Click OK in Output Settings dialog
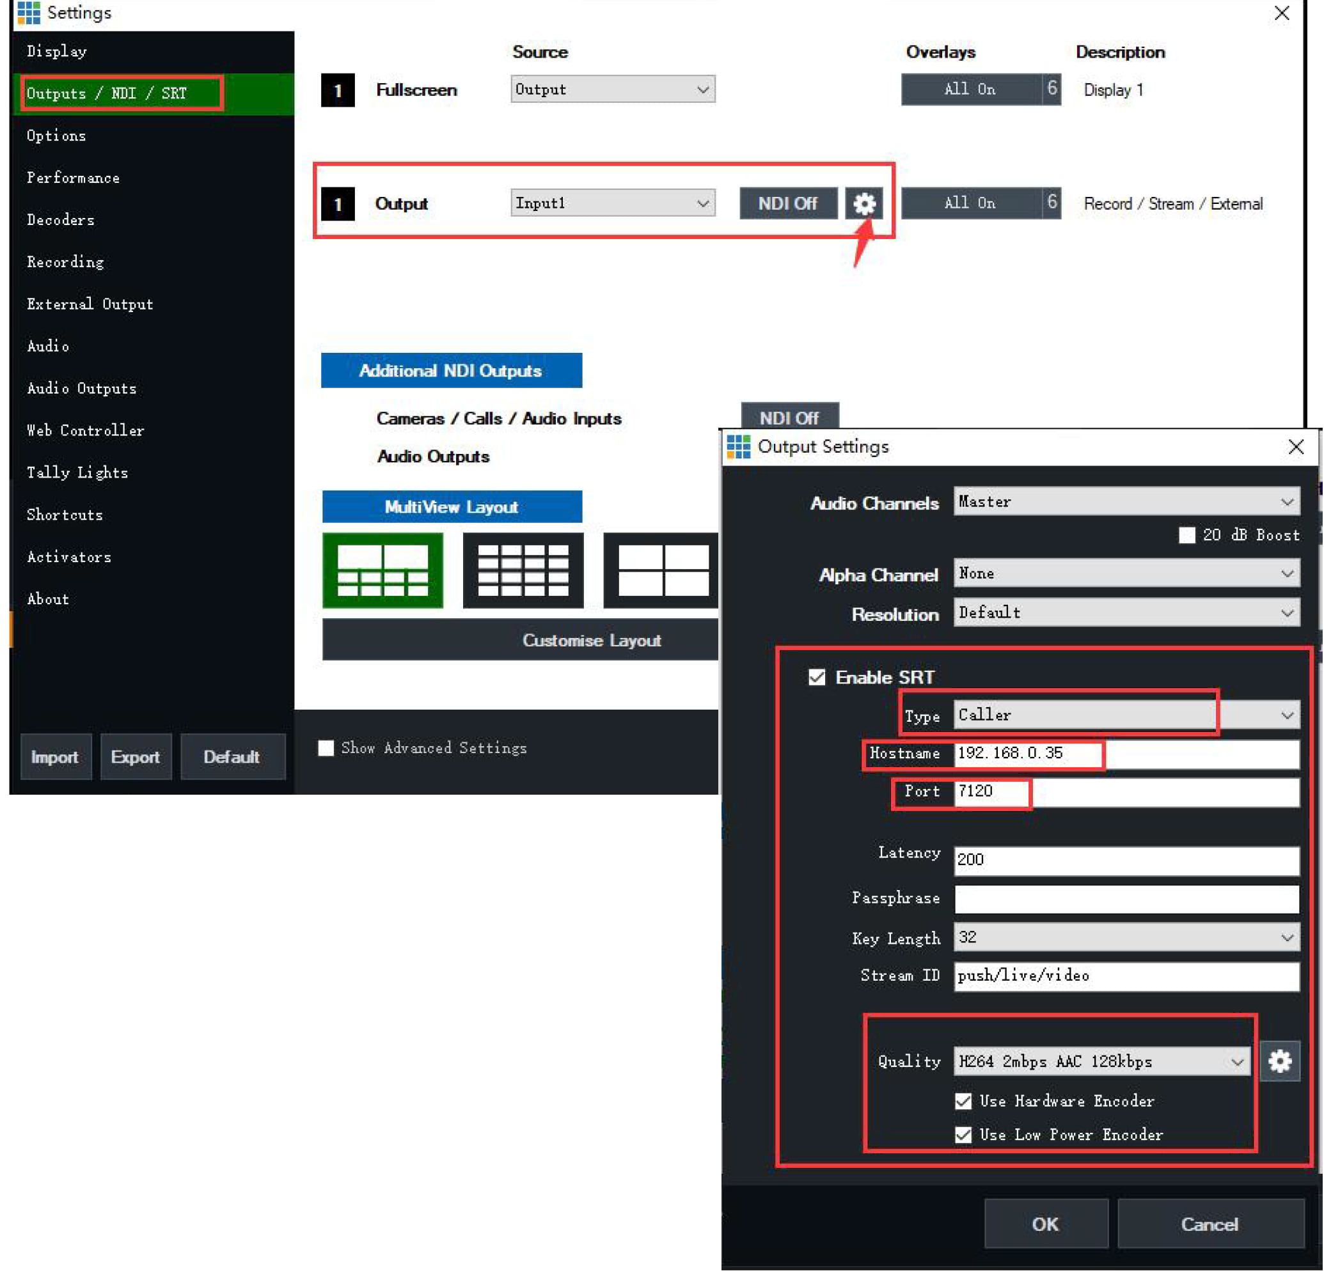 pos(1045,1224)
